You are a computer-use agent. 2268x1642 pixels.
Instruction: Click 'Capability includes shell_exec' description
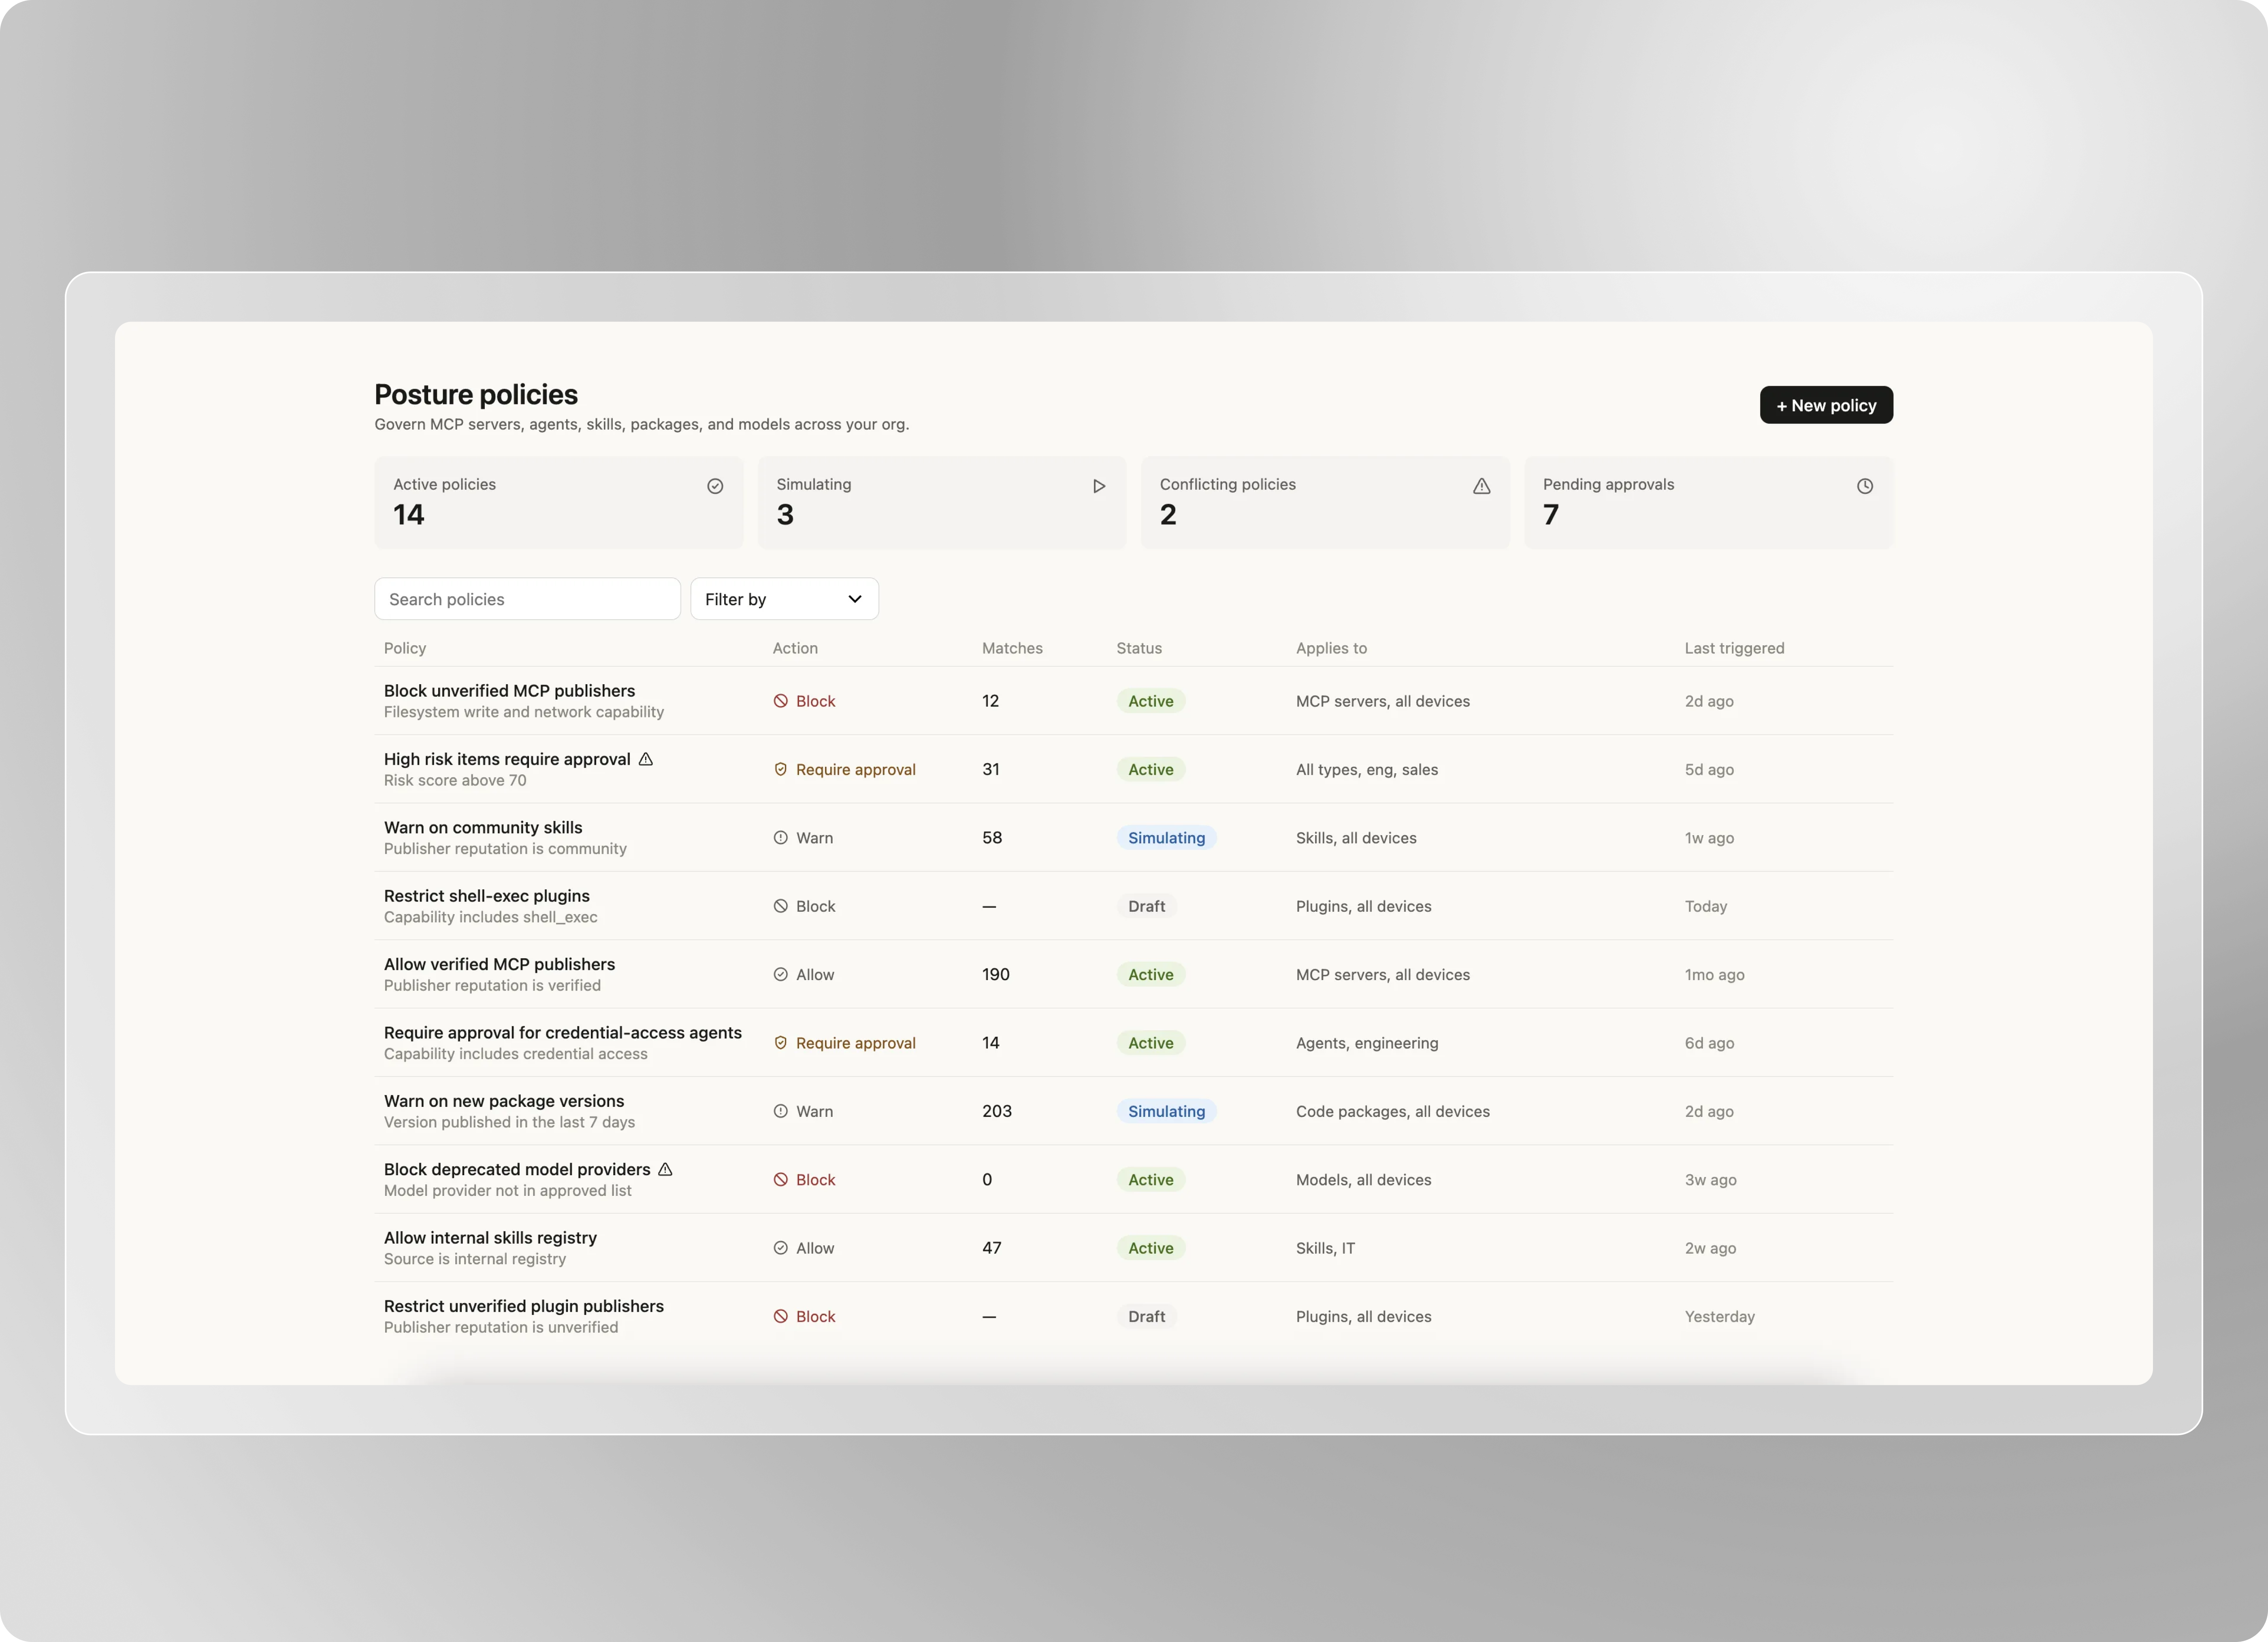[491, 917]
